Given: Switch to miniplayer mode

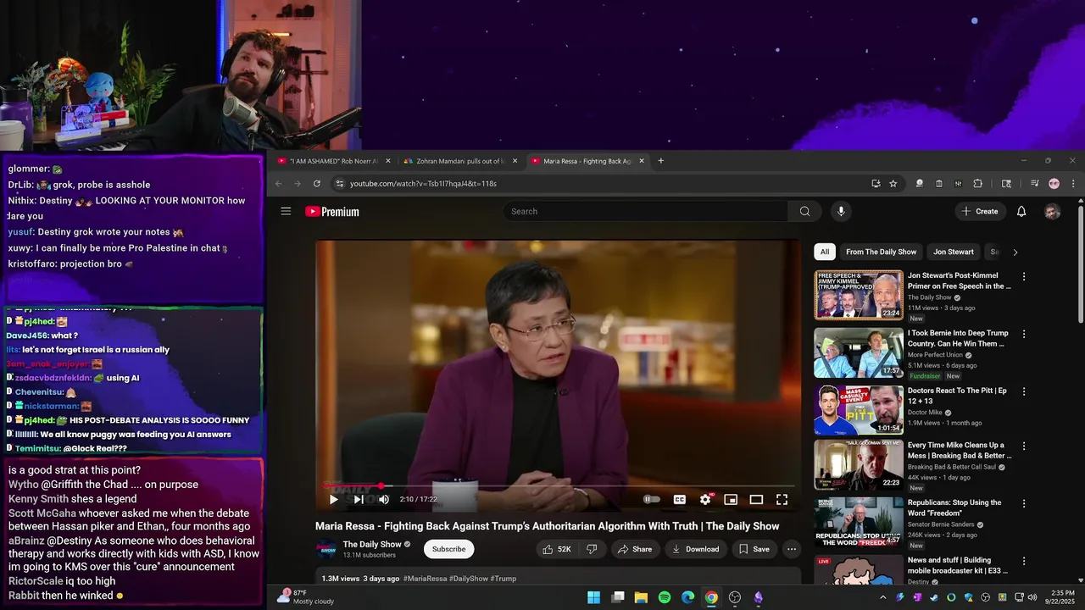Looking at the screenshot, I should pos(731,500).
